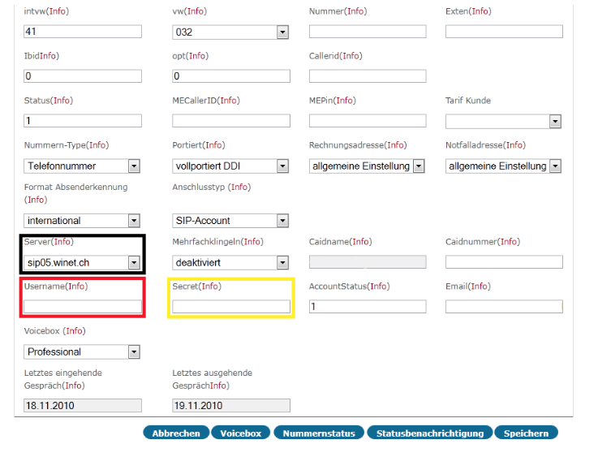The image size is (598, 457).
Task: Expand the Server dropdown sip05.winet.ch
Action: (82, 262)
